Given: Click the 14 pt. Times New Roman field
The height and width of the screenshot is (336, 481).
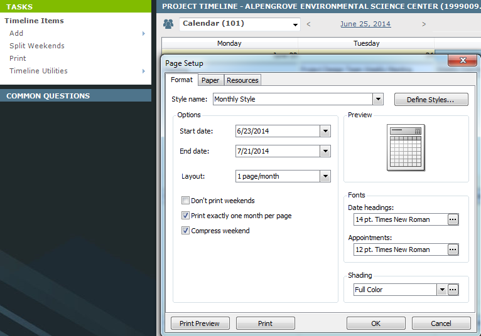Looking at the screenshot, I should pyautogui.click(x=401, y=219).
